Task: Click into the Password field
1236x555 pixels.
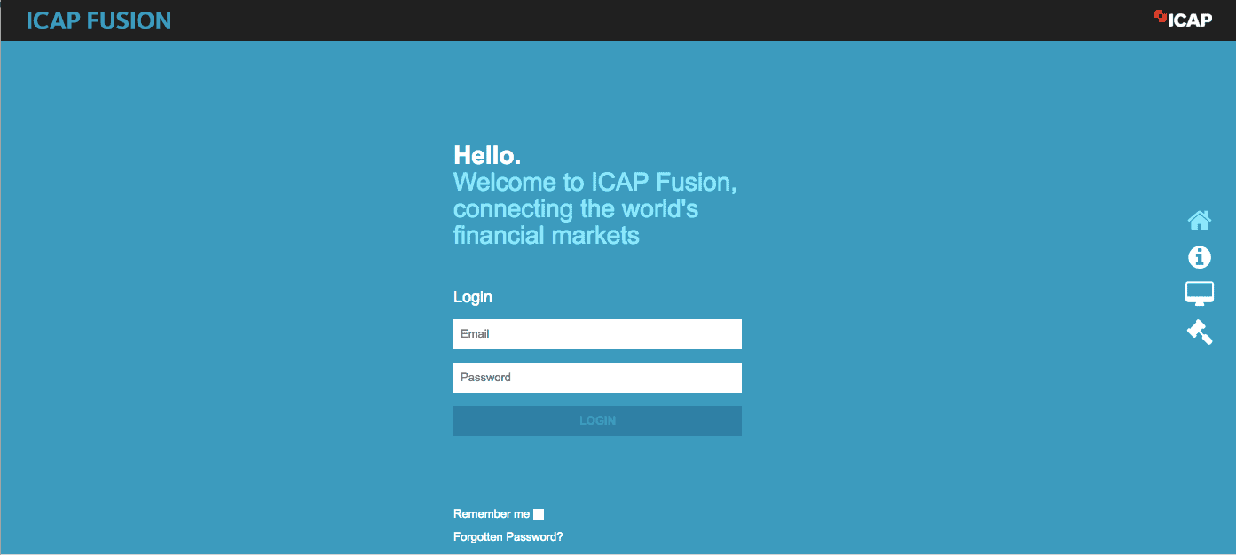Action: tap(597, 378)
